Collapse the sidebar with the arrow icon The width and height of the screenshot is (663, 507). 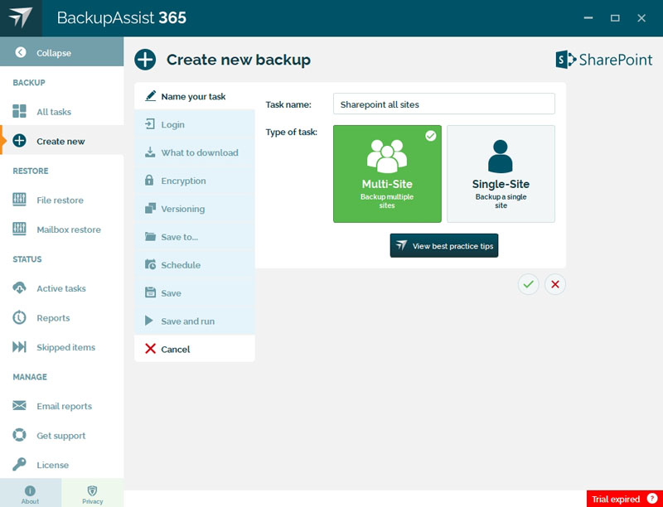click(x=20, y=52)
